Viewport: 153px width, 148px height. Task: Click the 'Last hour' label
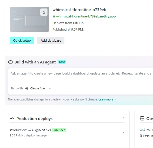point(146,130)
